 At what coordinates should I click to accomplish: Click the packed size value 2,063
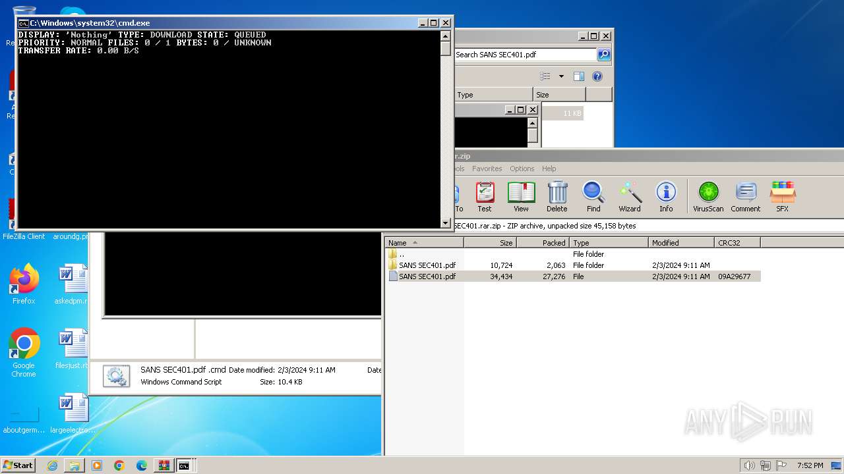point(555,265)
